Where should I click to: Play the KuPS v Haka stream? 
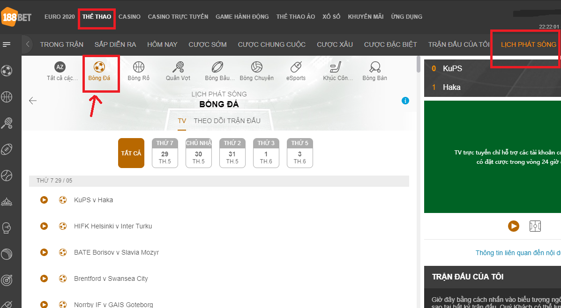click(x=44, y=200)
